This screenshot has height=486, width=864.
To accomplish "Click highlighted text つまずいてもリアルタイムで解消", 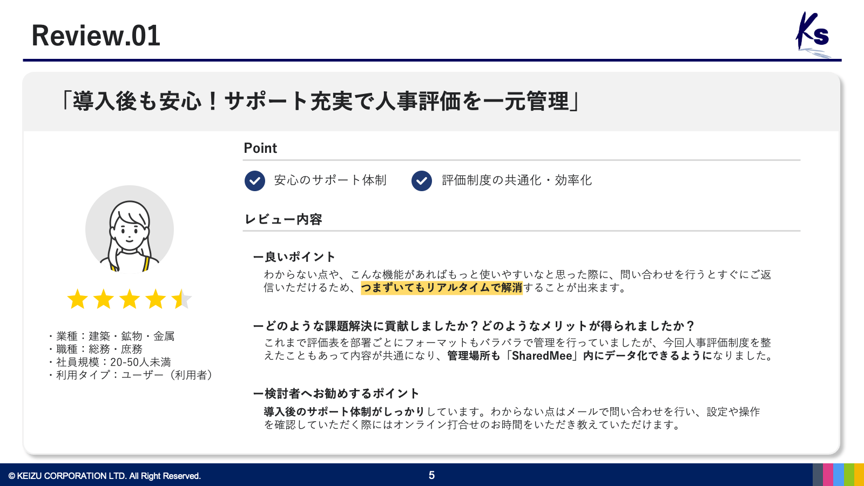I will click(441, 288).
